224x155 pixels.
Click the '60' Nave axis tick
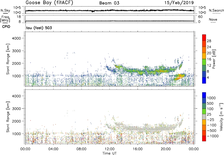(200, 17)
